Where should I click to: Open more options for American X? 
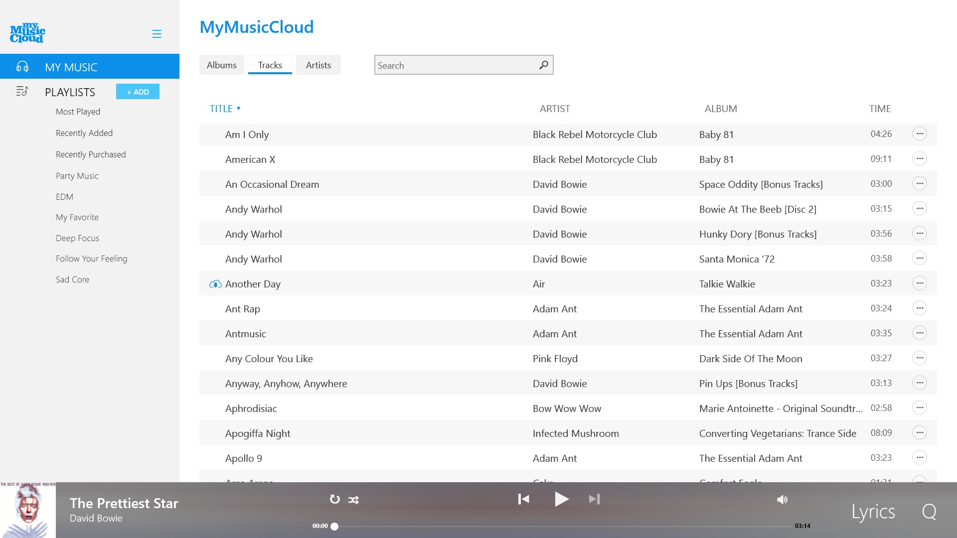[x=920, y=158]
